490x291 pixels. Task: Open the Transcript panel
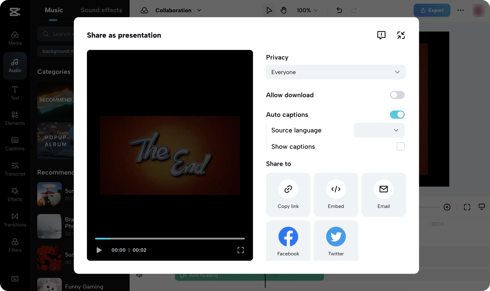tap(15, 169)
